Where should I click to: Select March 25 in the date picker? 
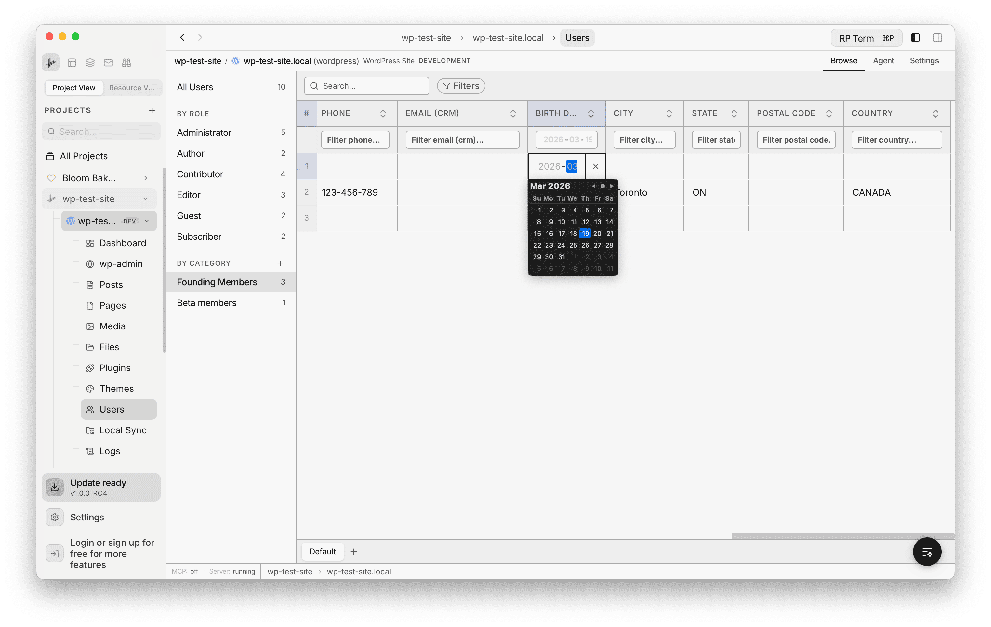pyautogui.click(x=573, y=245)
